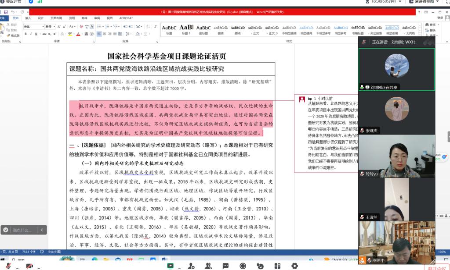The image size is (450, 270).
Task: Click the Save icon in quick access toolbar
Action: (x=6, y=12)
